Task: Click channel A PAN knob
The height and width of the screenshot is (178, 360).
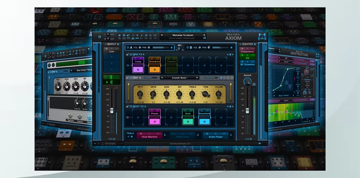Action: [x=149, y=47]
